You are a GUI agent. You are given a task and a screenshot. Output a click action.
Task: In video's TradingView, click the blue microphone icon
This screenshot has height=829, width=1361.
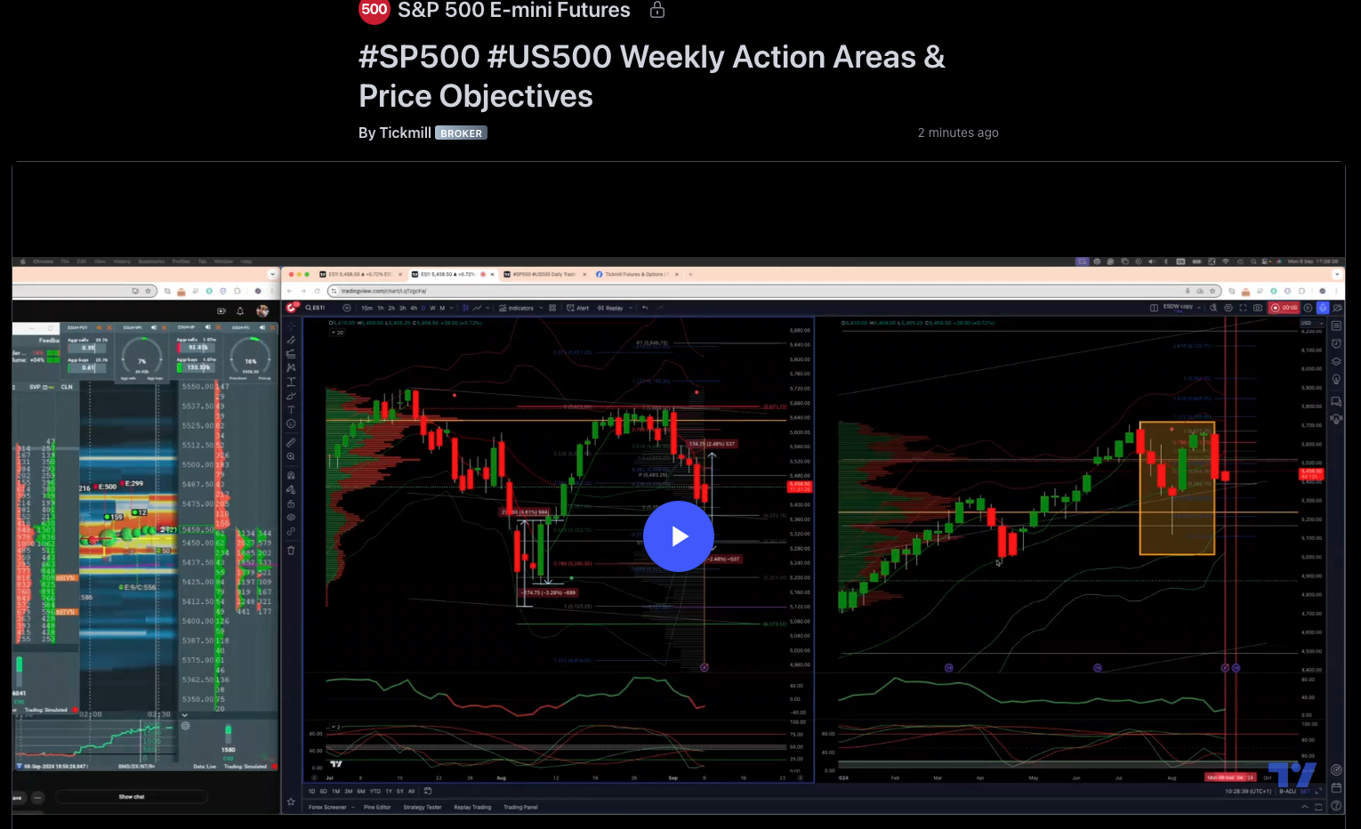click(x=1323, y=308)
